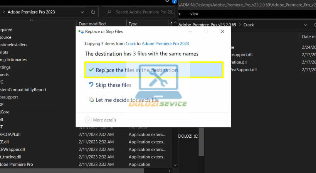The height and width of the screenshot is (173, 316).
Task: Sort files by the Type column header
Action: point(133,24)
